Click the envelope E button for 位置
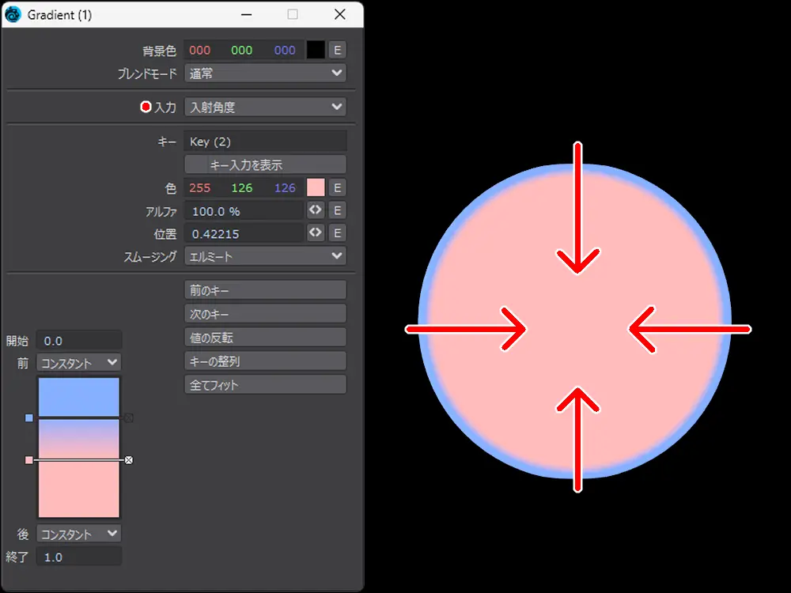The width and height of the screenshot is (791, 593). click(337, 233)
